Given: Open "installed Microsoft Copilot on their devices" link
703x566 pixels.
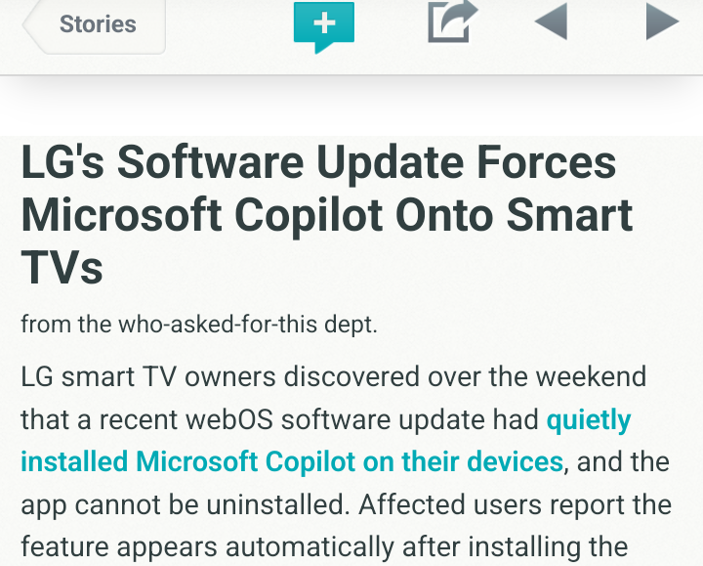Looking at the screenshot, I should (291, 461).
